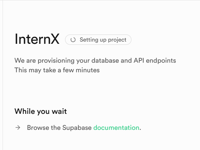Click the narrow left sidebar strip
Screen dimensions: 200x150
point(1,75)
